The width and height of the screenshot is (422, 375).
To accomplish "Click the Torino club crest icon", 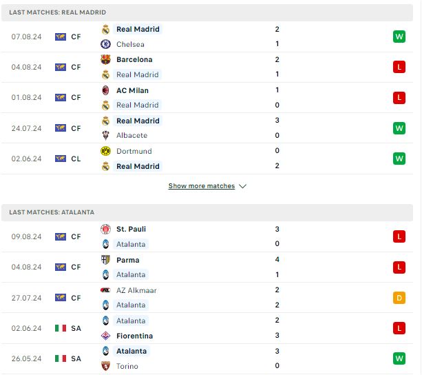I will pos(105,366).
